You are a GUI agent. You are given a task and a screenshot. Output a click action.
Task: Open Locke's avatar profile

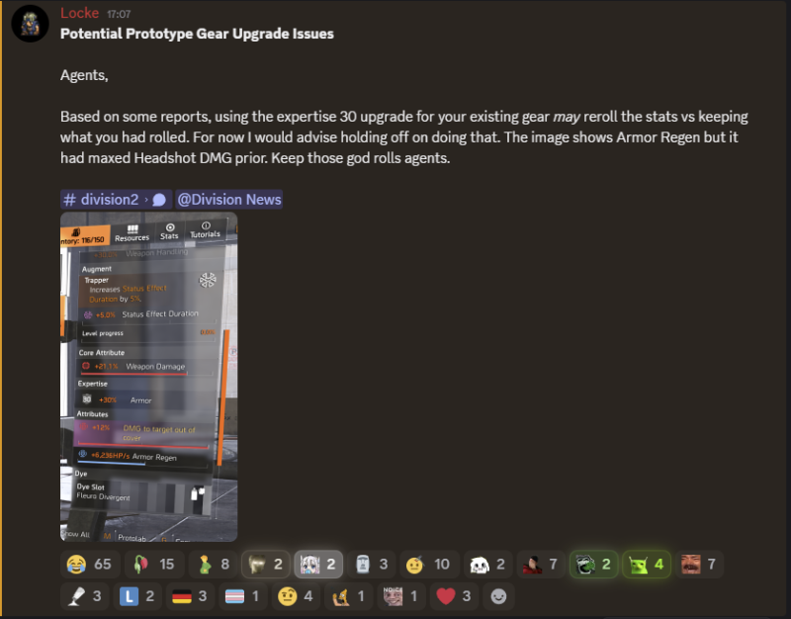click(30, 23)
